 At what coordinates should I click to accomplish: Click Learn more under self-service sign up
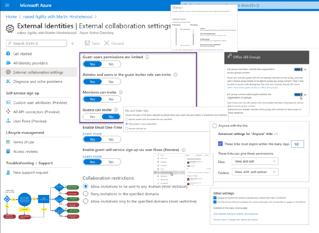(92, 156)
